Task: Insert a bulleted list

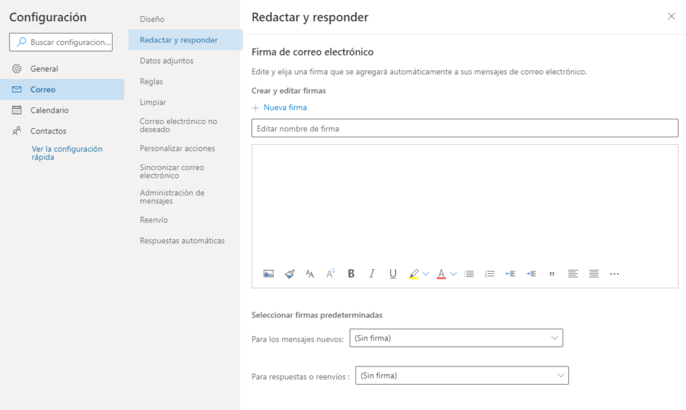Action: (x=469, y=273)
